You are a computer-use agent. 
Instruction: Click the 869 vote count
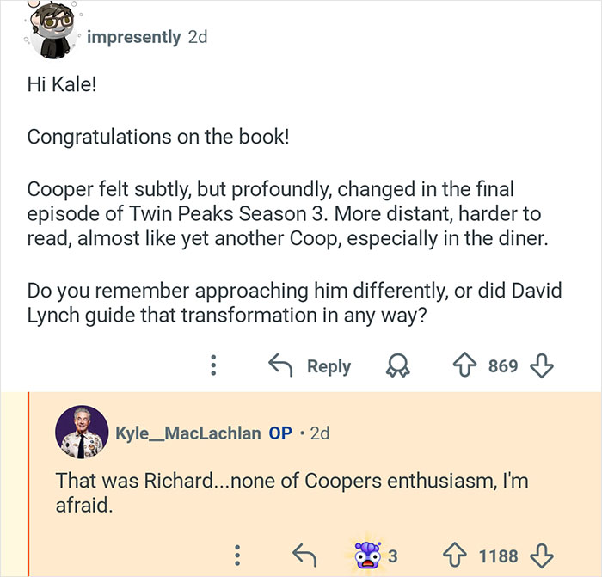[503, 366]
